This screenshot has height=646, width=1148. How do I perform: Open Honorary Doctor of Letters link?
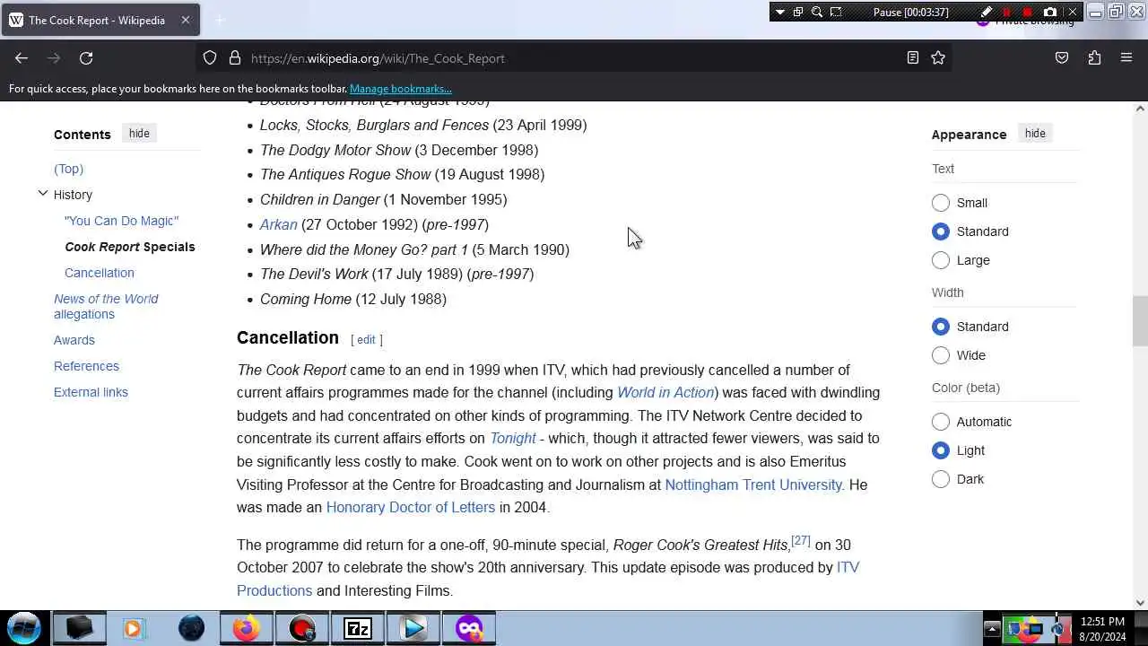click(411, 507)
